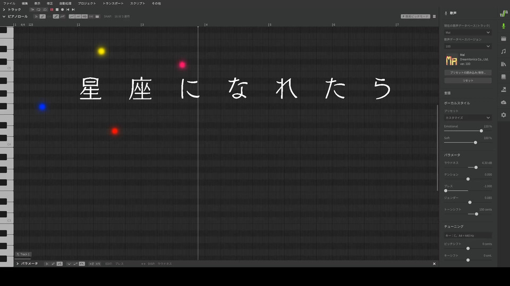510x286 pixels.
Task: Toggle the rightmost piano roll display button
Action: (97, 16)
